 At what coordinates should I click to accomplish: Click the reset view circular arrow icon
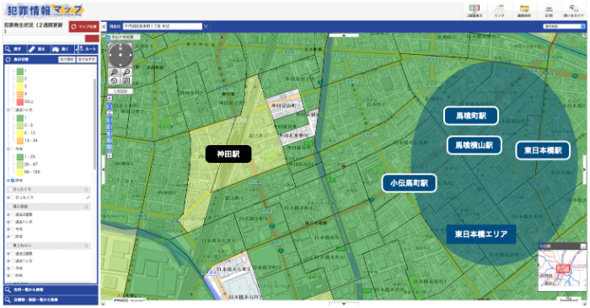[x=115, y=80]
